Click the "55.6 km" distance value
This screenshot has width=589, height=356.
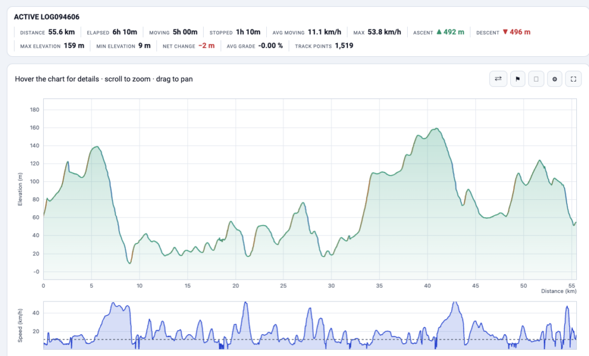pyautogui.click(x=61, y=32)
